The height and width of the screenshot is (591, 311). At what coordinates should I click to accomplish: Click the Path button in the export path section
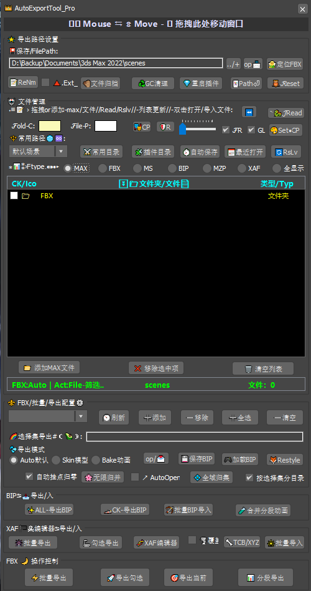(246, 84)
